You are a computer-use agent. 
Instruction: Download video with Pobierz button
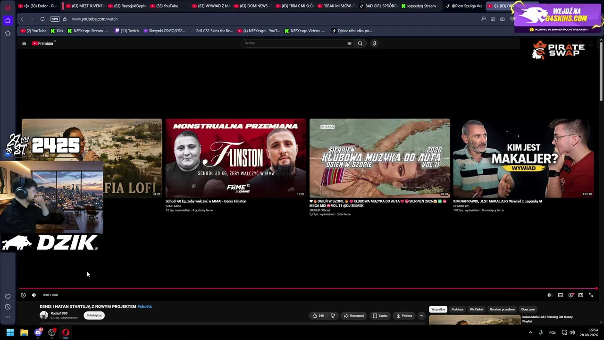(x=404, y=315)
